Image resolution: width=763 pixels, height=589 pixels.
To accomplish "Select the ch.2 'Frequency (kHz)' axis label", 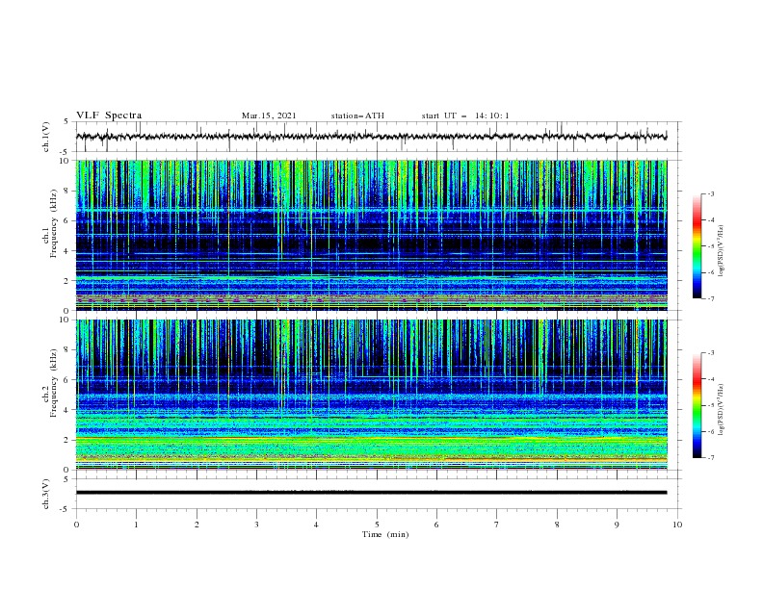I will pos(54,383).
